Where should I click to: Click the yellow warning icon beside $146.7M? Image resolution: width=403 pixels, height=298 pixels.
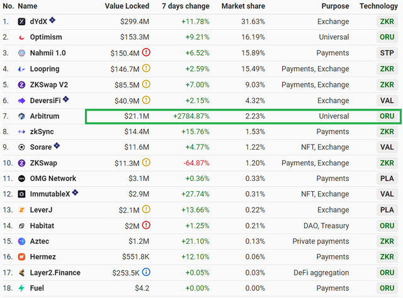point(146,69)
